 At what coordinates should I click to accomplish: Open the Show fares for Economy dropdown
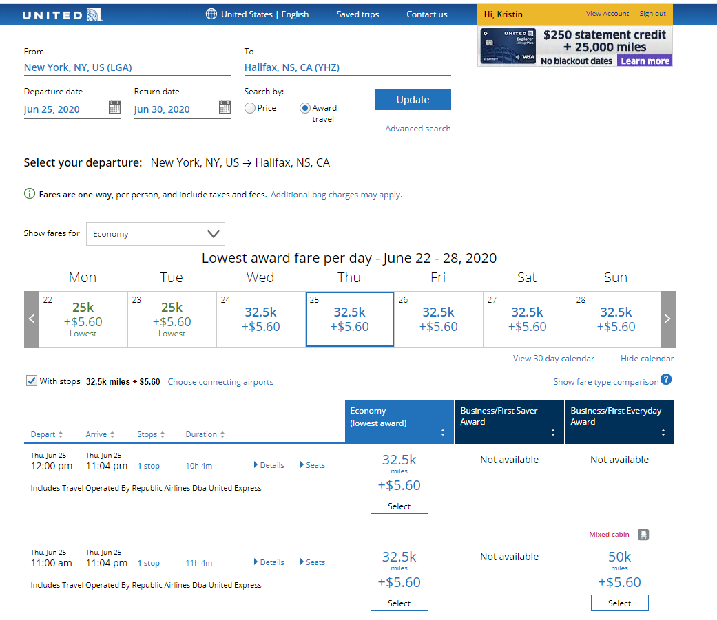pyautogui.click(x=156, y=234)
